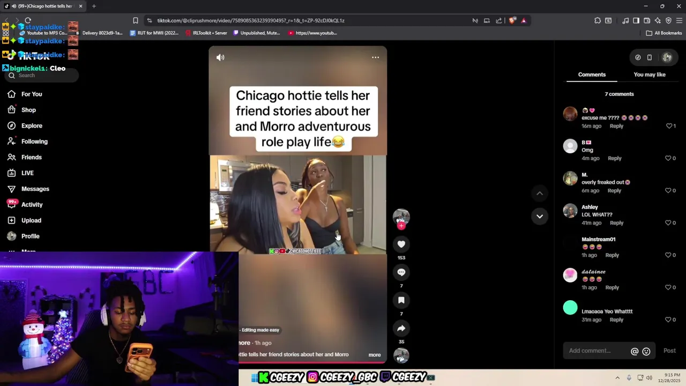Click the TikTok search field
This screenshot has height=386, width=686.
tap(42, 76)
